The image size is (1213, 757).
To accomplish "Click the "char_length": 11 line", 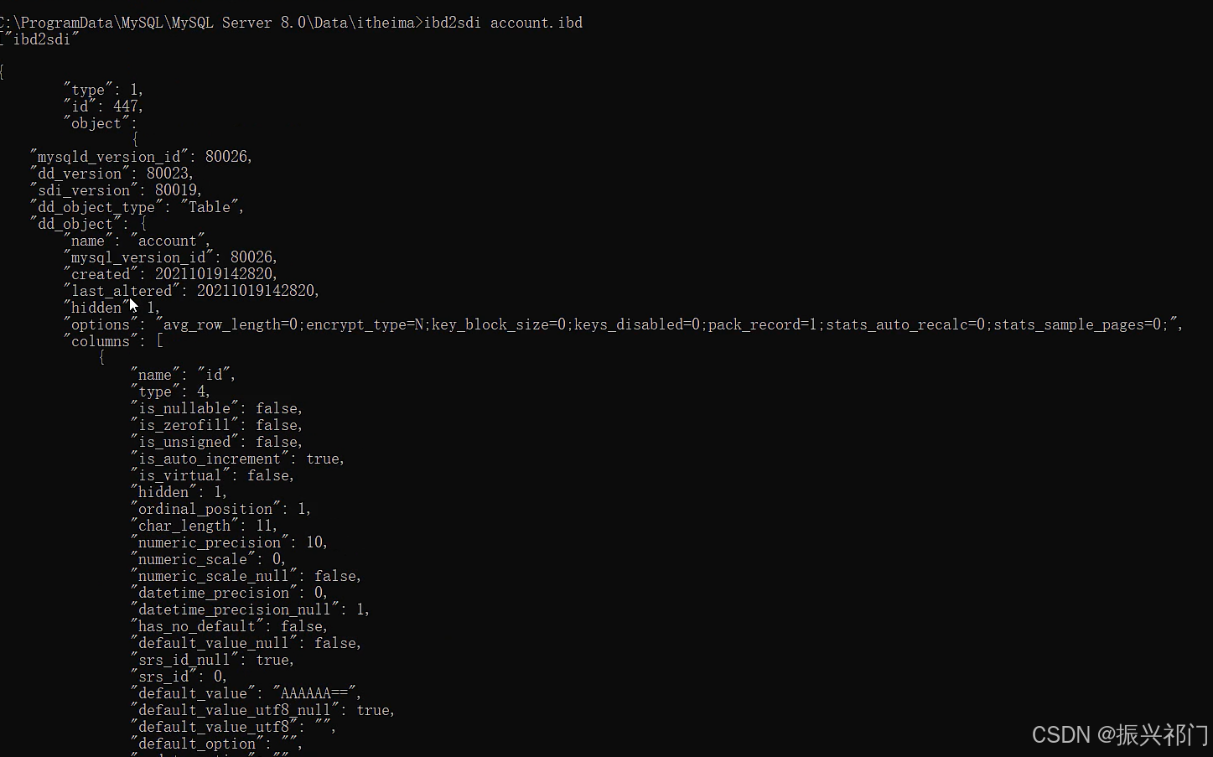I will 204,526.
